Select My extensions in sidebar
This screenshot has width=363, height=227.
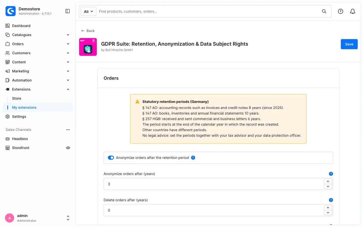[x=38, y=107]
